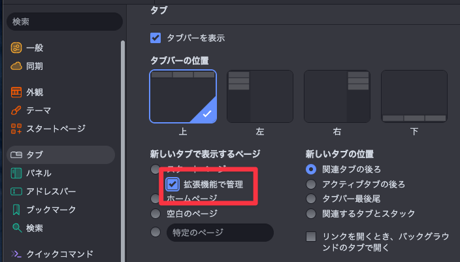Select the 外観 appearance icon
The image size is (460, 262).
pos(16,92)
